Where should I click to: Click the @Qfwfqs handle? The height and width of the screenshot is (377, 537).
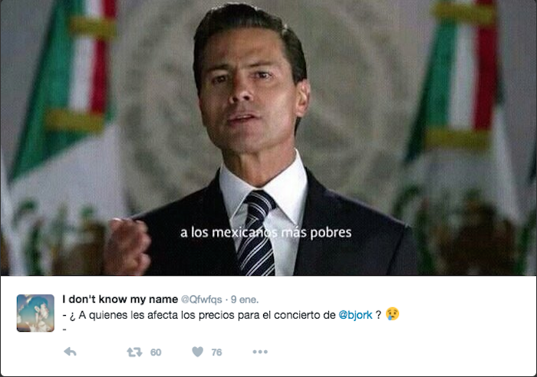point(201,300)
